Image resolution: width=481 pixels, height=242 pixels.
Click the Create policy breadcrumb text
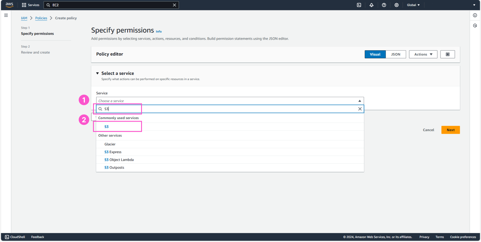[66, 18]
